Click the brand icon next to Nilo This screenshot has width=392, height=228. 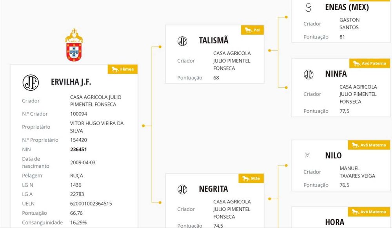[x=308, y=155]
